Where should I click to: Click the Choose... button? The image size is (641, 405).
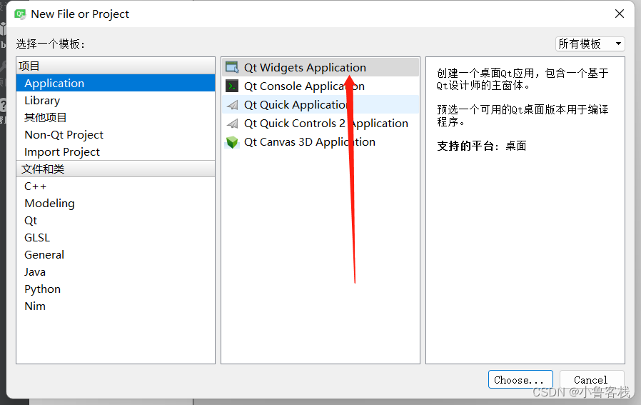(520, 379)
